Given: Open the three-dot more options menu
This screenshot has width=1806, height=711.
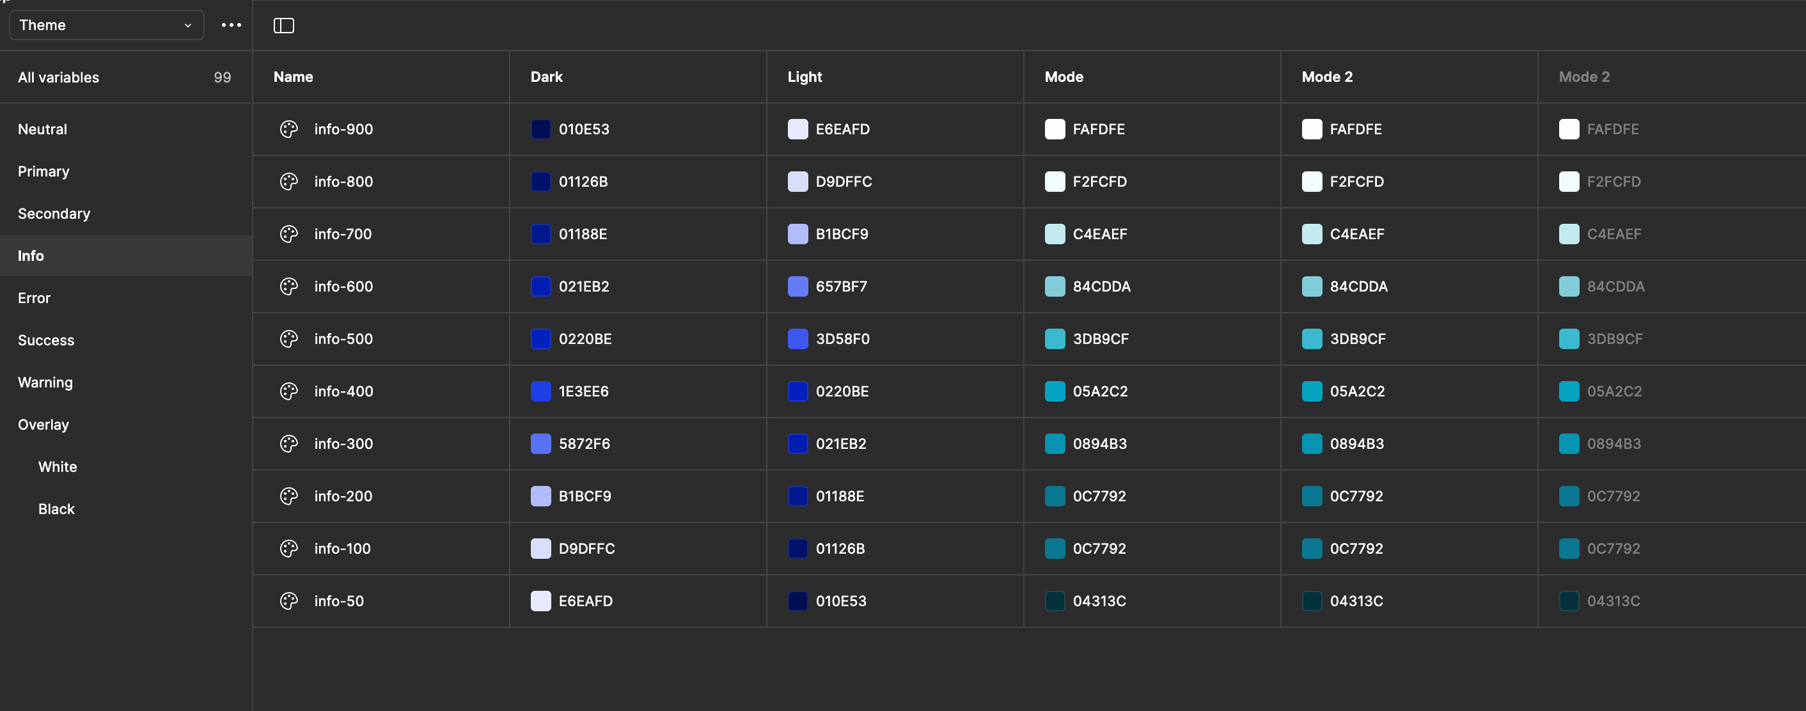Looking at the screenshot, I should [x=232, y=25].
